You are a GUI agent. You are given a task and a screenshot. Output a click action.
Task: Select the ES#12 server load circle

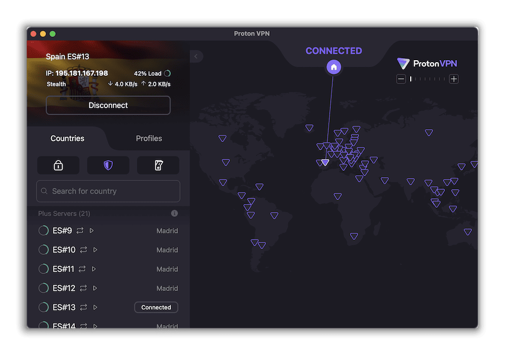pyautogui.click(x=43, y=288)
